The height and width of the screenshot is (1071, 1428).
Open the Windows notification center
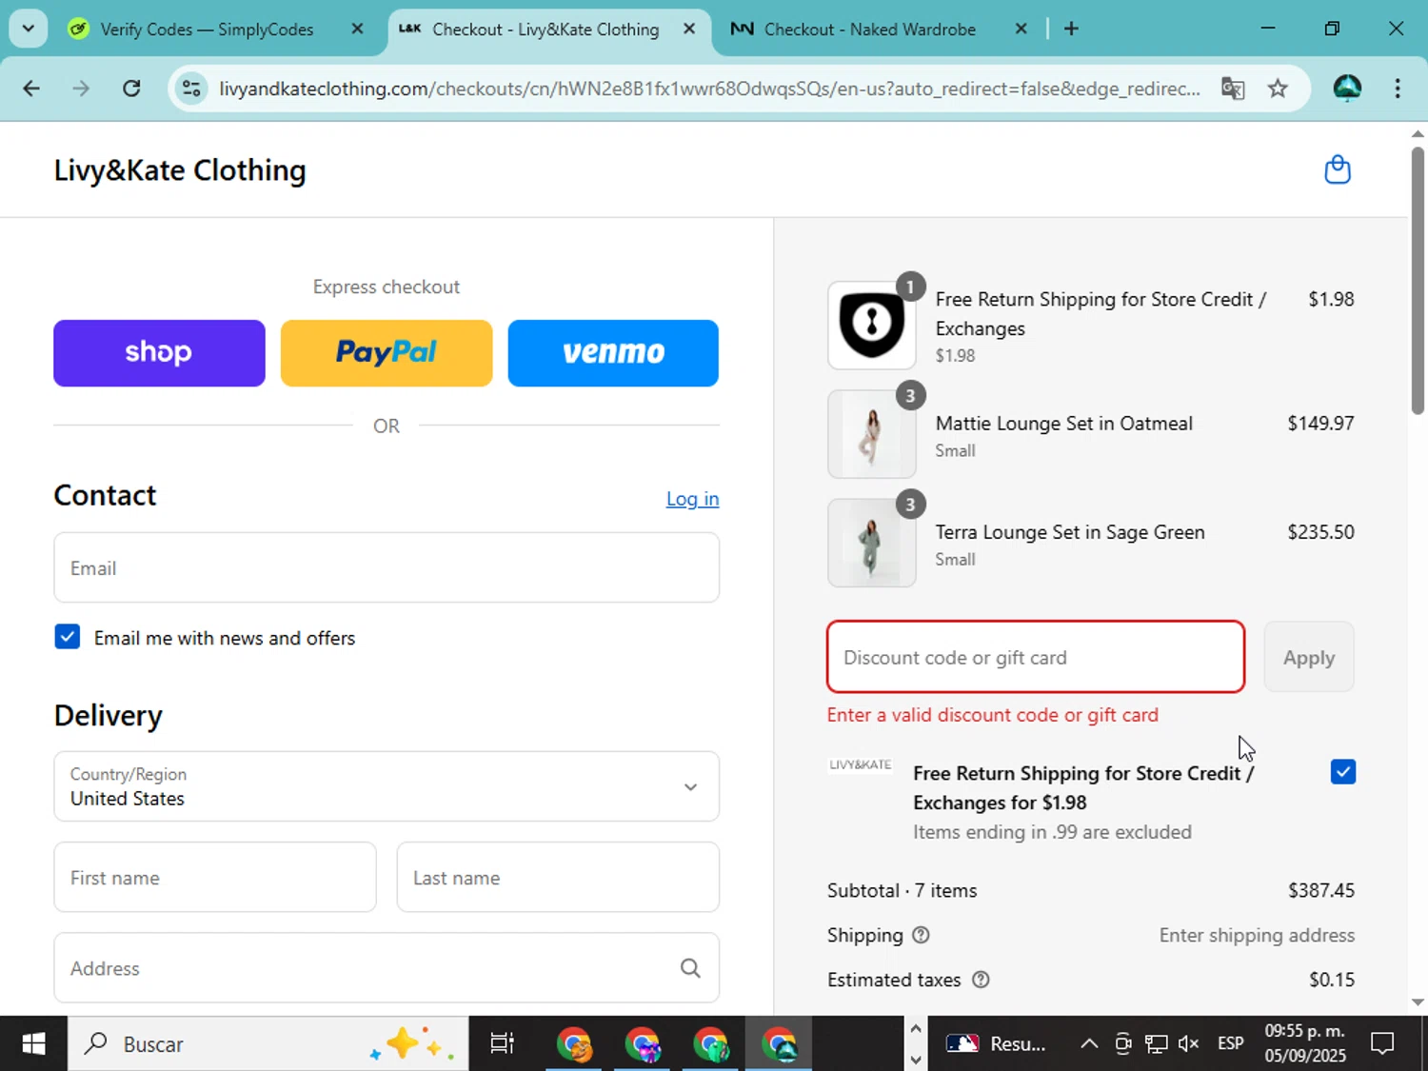tap(1382, 1044)
